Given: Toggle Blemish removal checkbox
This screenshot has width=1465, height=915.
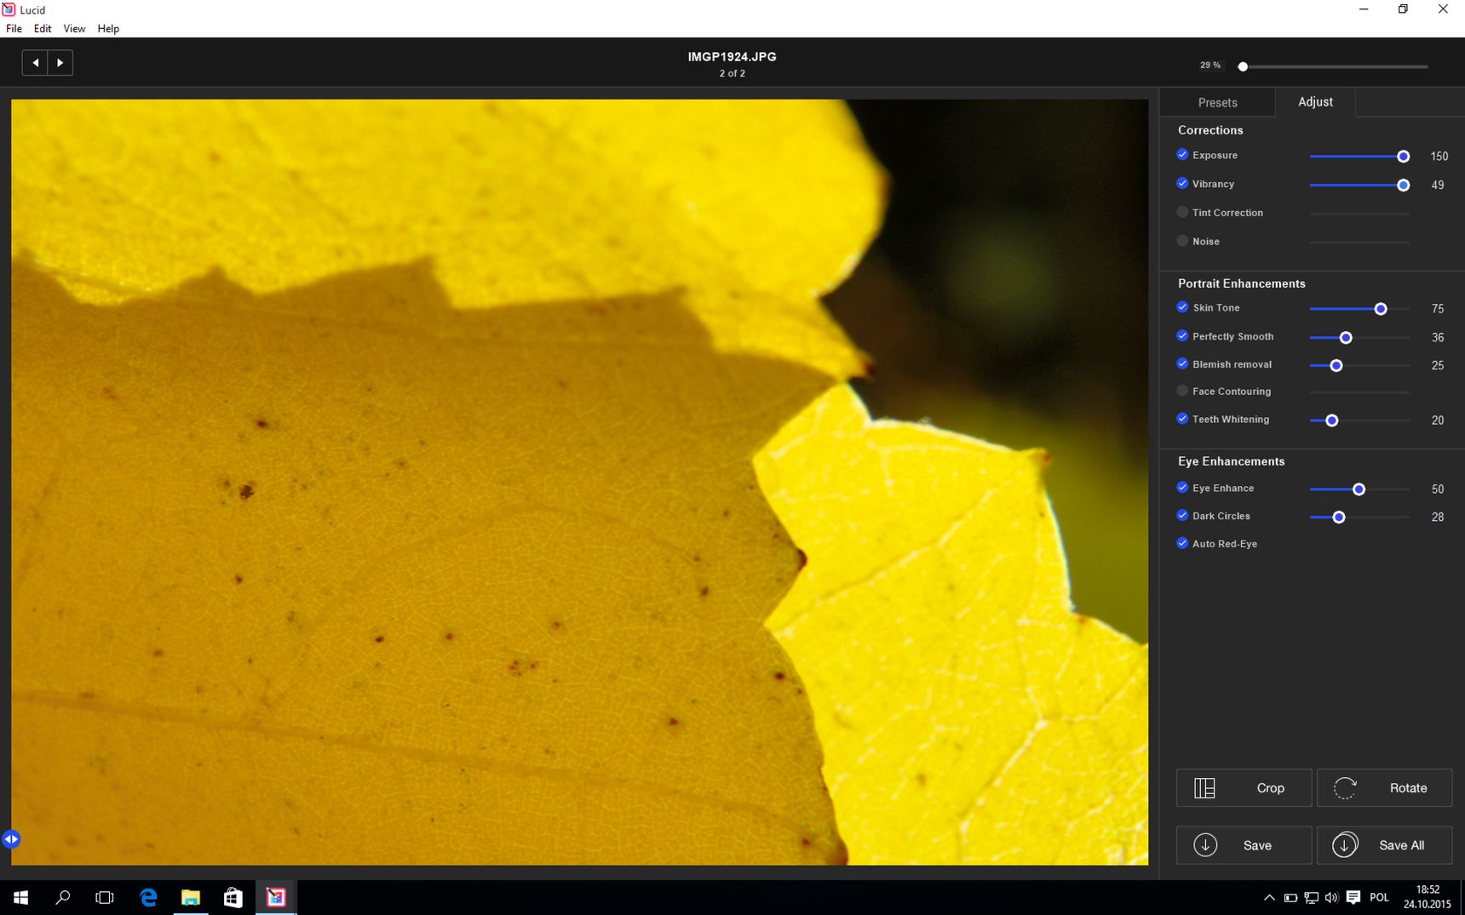Looking at the screenshot, I should [1182, 364].
